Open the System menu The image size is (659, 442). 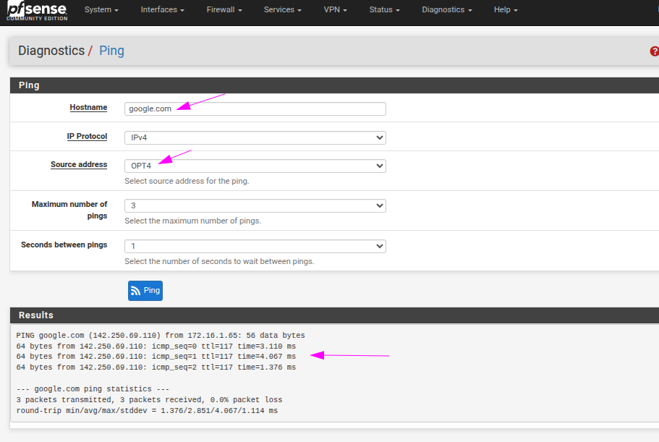click(x=101, y=10)
